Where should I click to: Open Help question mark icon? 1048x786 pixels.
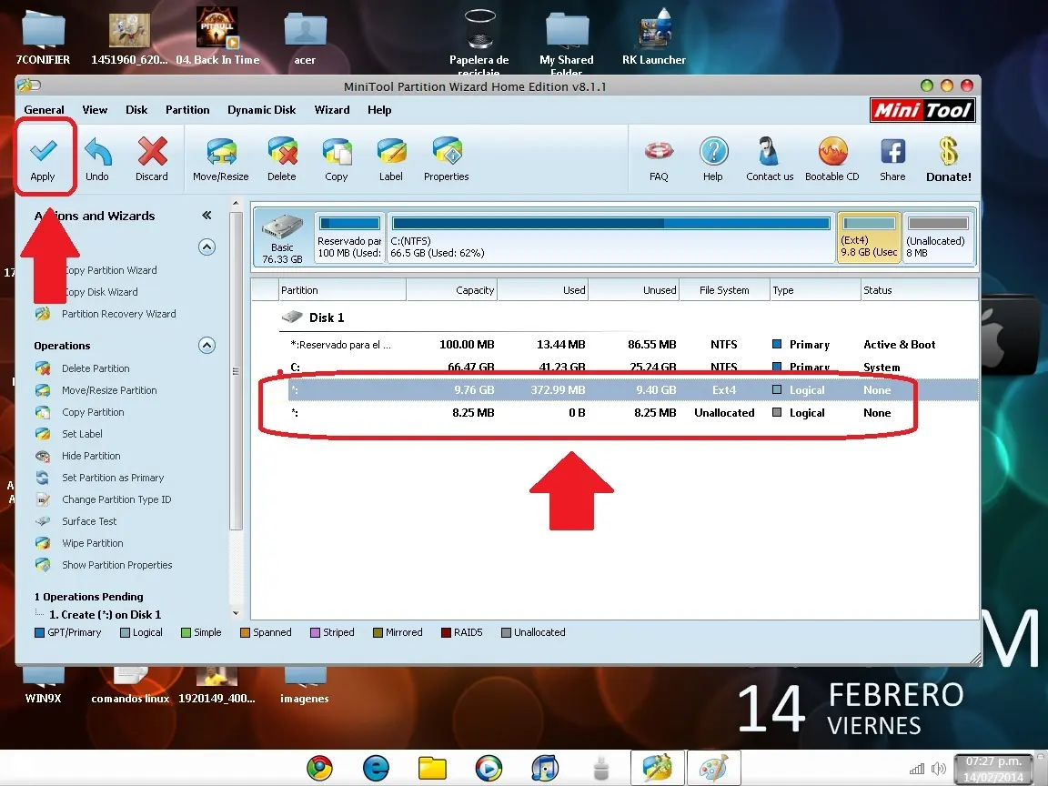[x=713, y=159]
